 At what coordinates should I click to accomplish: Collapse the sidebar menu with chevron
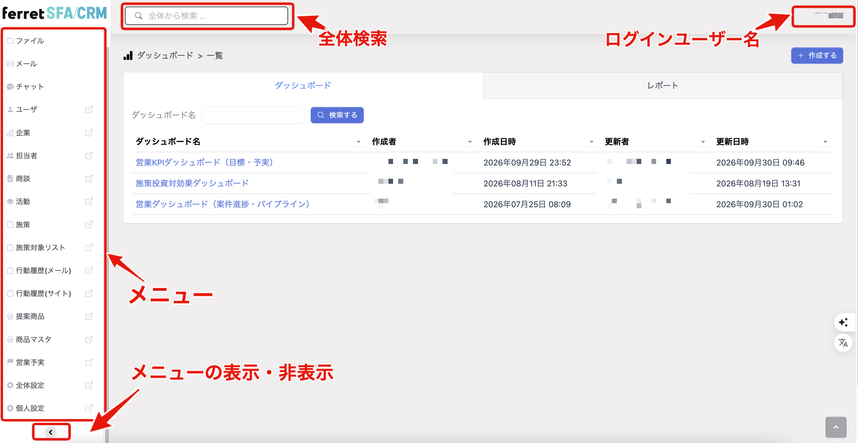point(51,432)
